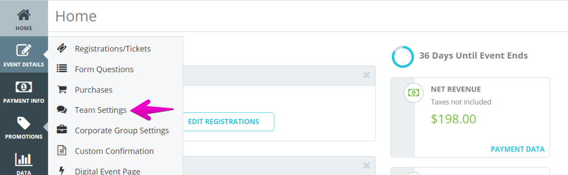Click the chat bubbles icon for Team Settings

pos(62,110)
